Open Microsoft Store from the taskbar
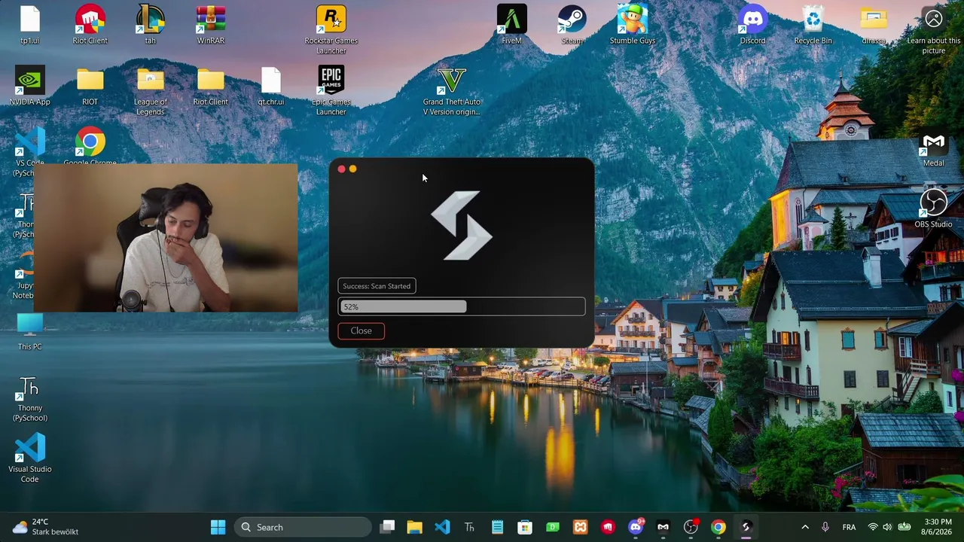Screen dimensions: 964x542 click(525, 527)
